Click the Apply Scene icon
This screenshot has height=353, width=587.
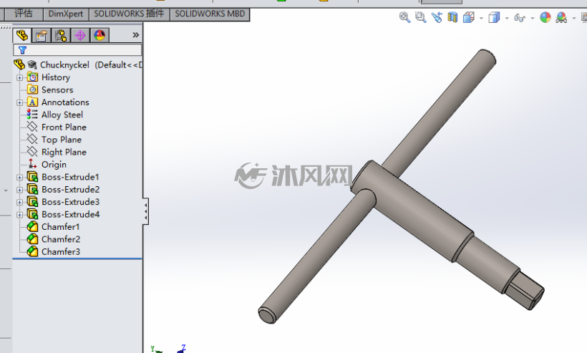click(x=561, y=17)
